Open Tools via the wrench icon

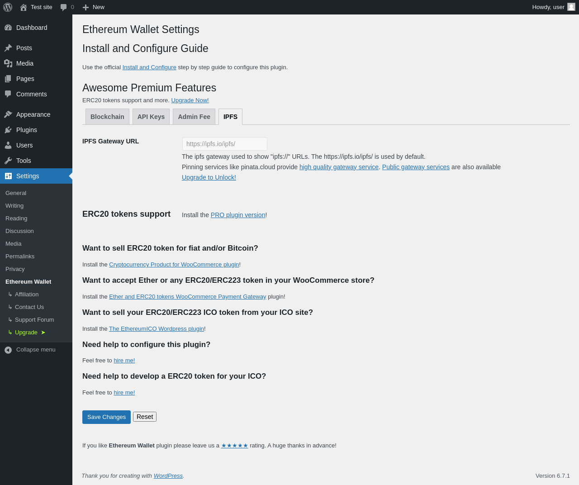tap(8, 161)
